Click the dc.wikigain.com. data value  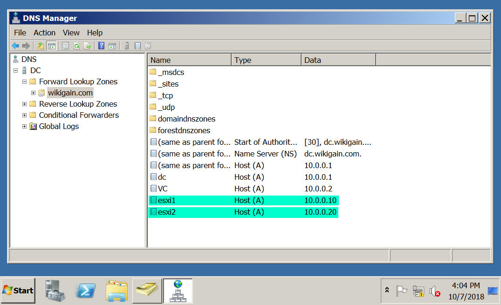tap(333, 154)
